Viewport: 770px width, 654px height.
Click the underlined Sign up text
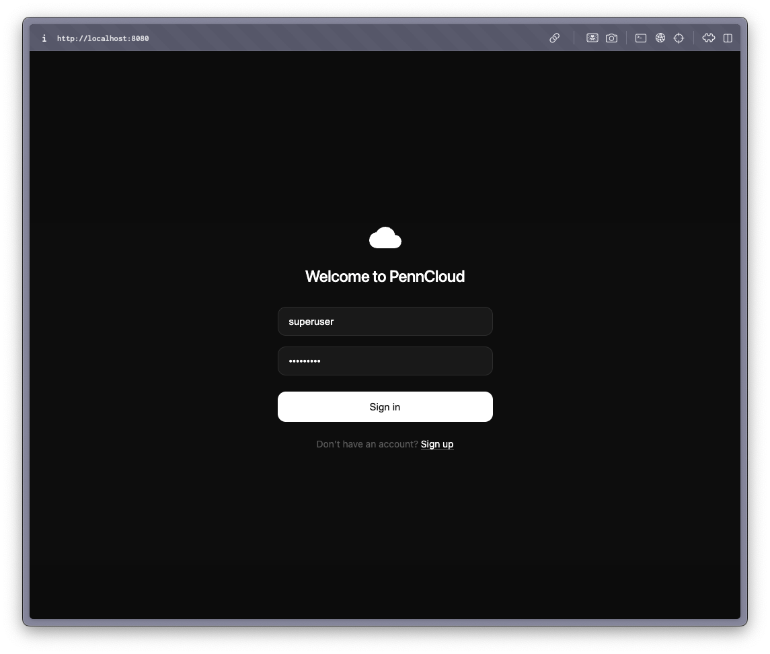click(437, 444)
